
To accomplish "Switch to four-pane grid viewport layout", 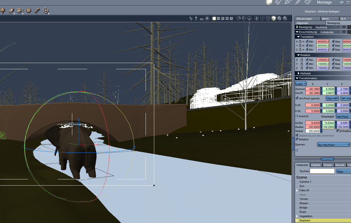I will click(227, 18).
